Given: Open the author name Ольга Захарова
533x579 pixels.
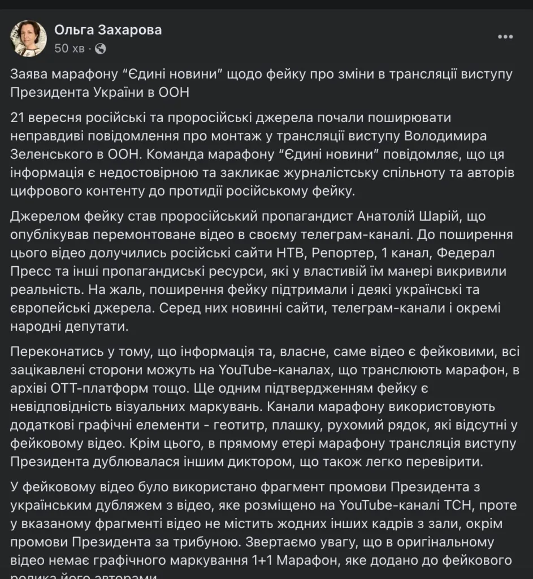Looking at the screenshot, I should pos(108,30).
